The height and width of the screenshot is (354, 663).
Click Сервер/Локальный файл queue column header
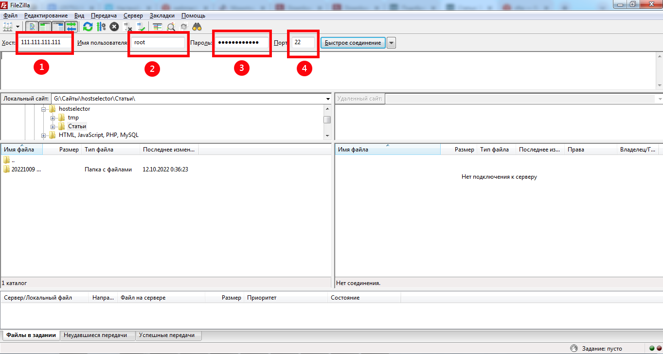45,297
